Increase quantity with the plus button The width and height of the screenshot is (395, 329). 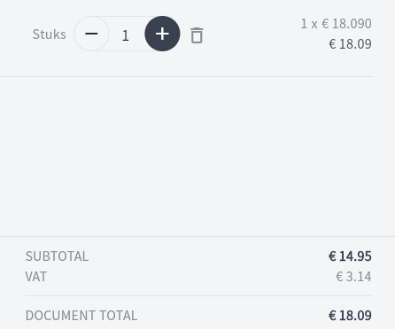click(162, 34)
